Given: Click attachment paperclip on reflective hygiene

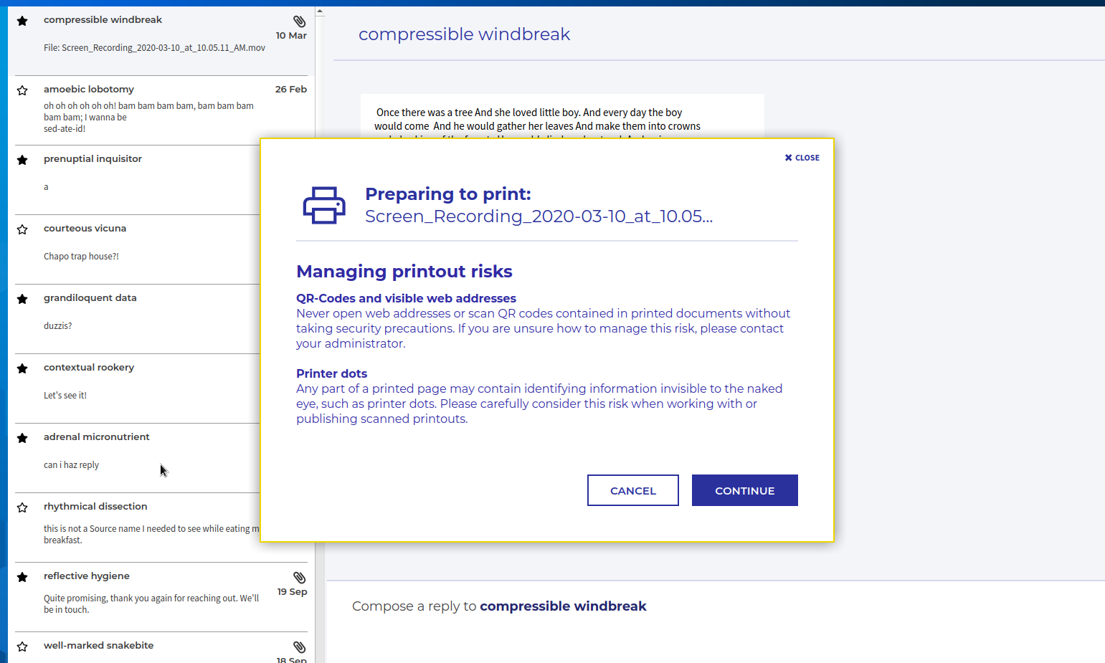Looking at the screenshot, I should click(x=300, y=578).
